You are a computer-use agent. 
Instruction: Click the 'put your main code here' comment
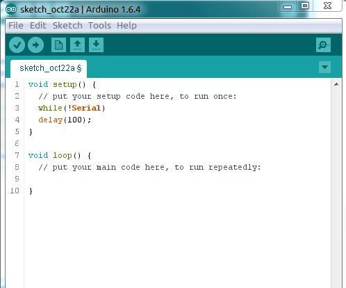pos(149,167)
